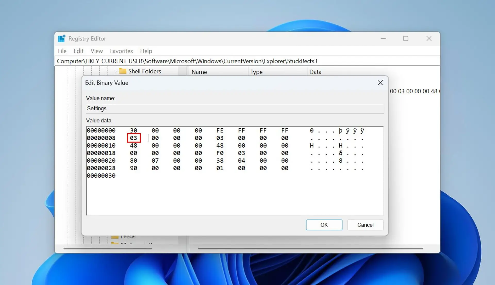Image resolution: width=495 pixels, height=285 pixels.
Task: Close the Registry Editor window
Action: click(429, 39)
